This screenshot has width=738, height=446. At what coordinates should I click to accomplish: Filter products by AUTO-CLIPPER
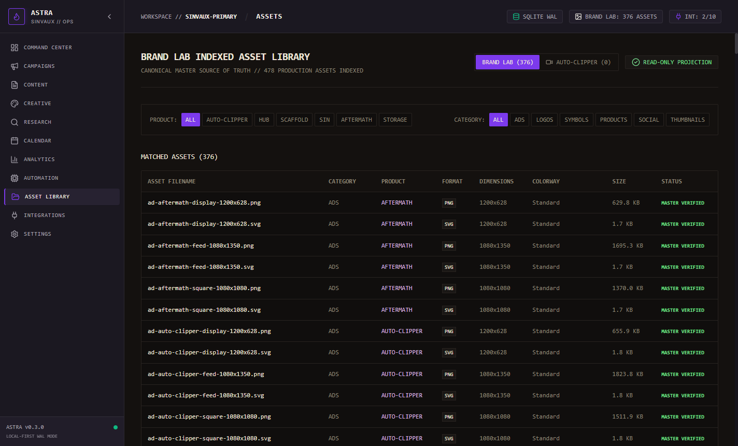pyautogui.click(x=227, y=120)
